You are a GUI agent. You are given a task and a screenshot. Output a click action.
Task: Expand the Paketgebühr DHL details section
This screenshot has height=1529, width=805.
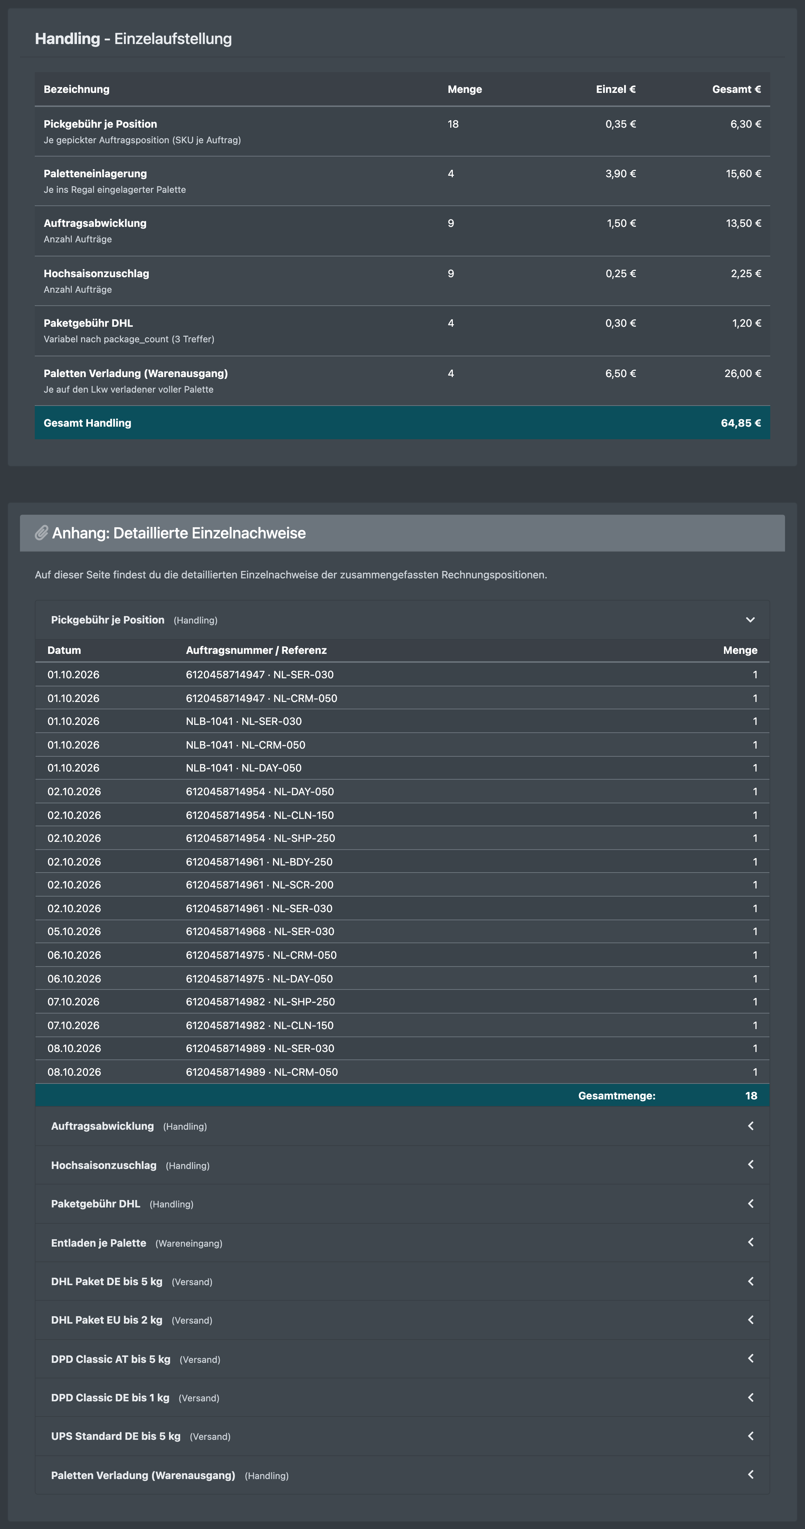click(x=402, y=1204)
